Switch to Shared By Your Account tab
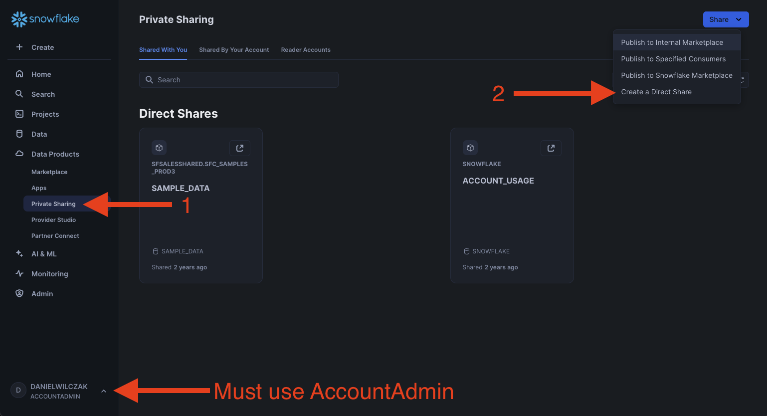 tap(234, 50)
